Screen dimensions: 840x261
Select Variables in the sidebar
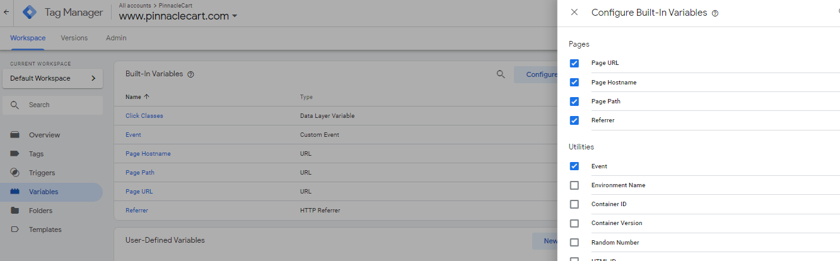[51, 192]
